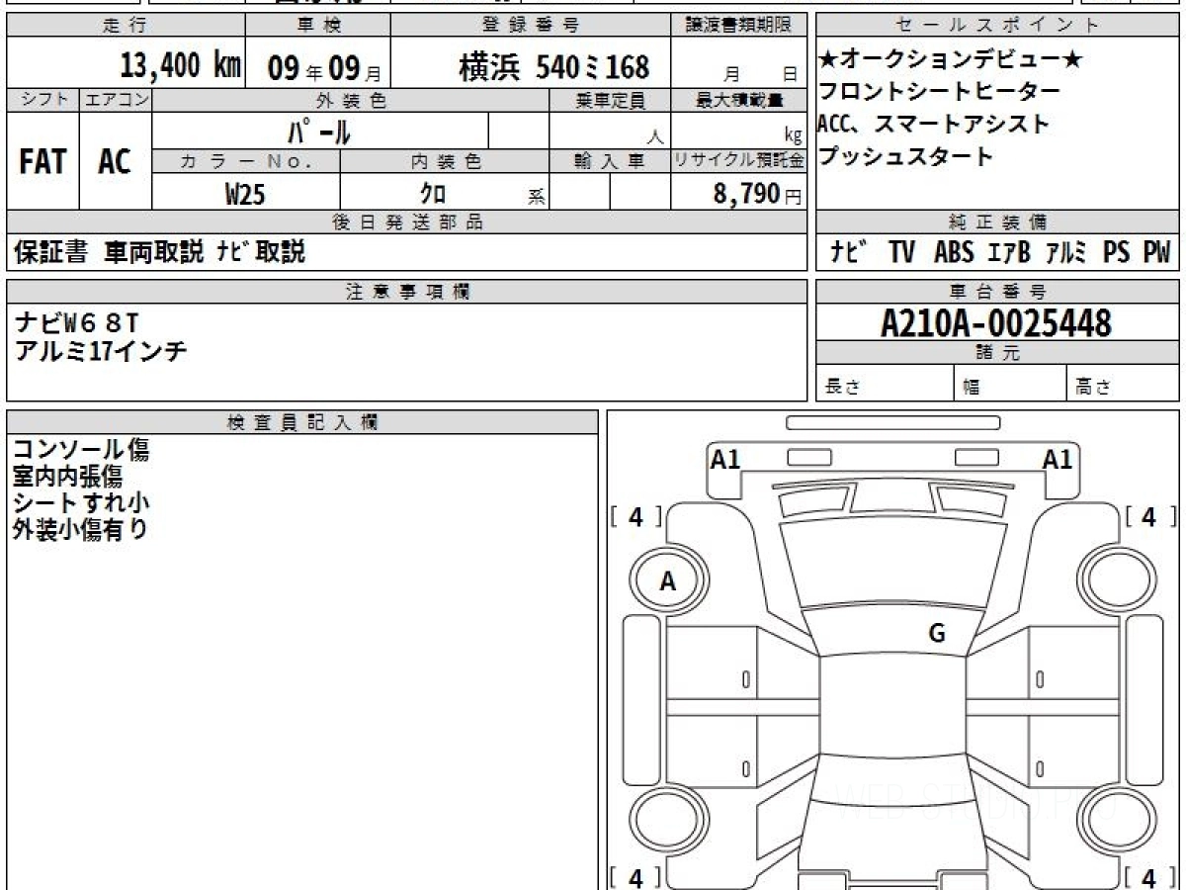Viewport: 1186px width, 890px height.
Task: Click the セールスポイント header
Action: coord(998,26)
